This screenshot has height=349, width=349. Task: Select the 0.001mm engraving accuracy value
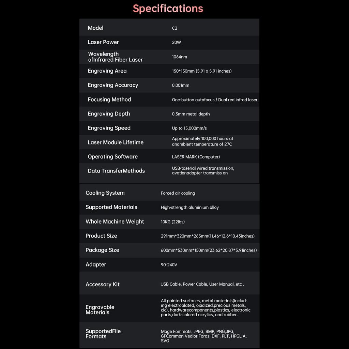tap(180, 86)
